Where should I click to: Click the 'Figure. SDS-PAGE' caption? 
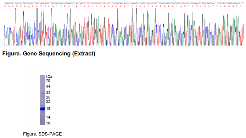coord(43,134)
